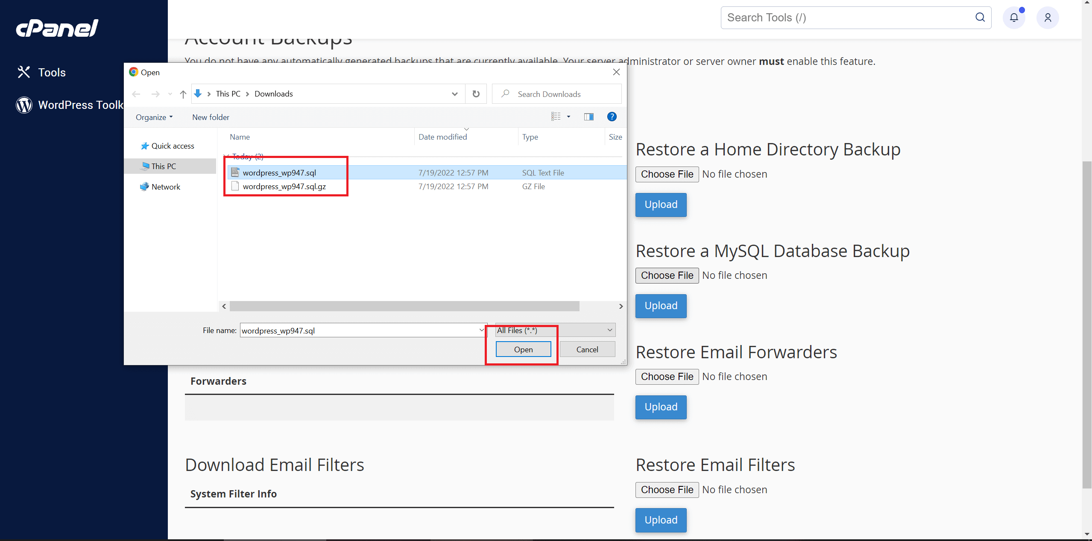Sort files by Date modified column
Screen dimensions: 1092x541
442,137
